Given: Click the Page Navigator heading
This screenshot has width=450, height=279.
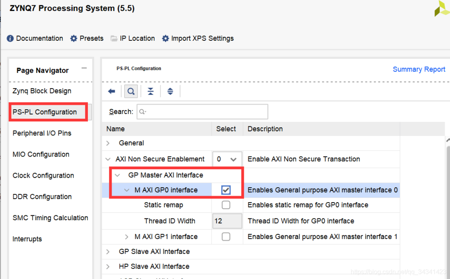Looking at the screenshot, I should click(x=43, y=71).
